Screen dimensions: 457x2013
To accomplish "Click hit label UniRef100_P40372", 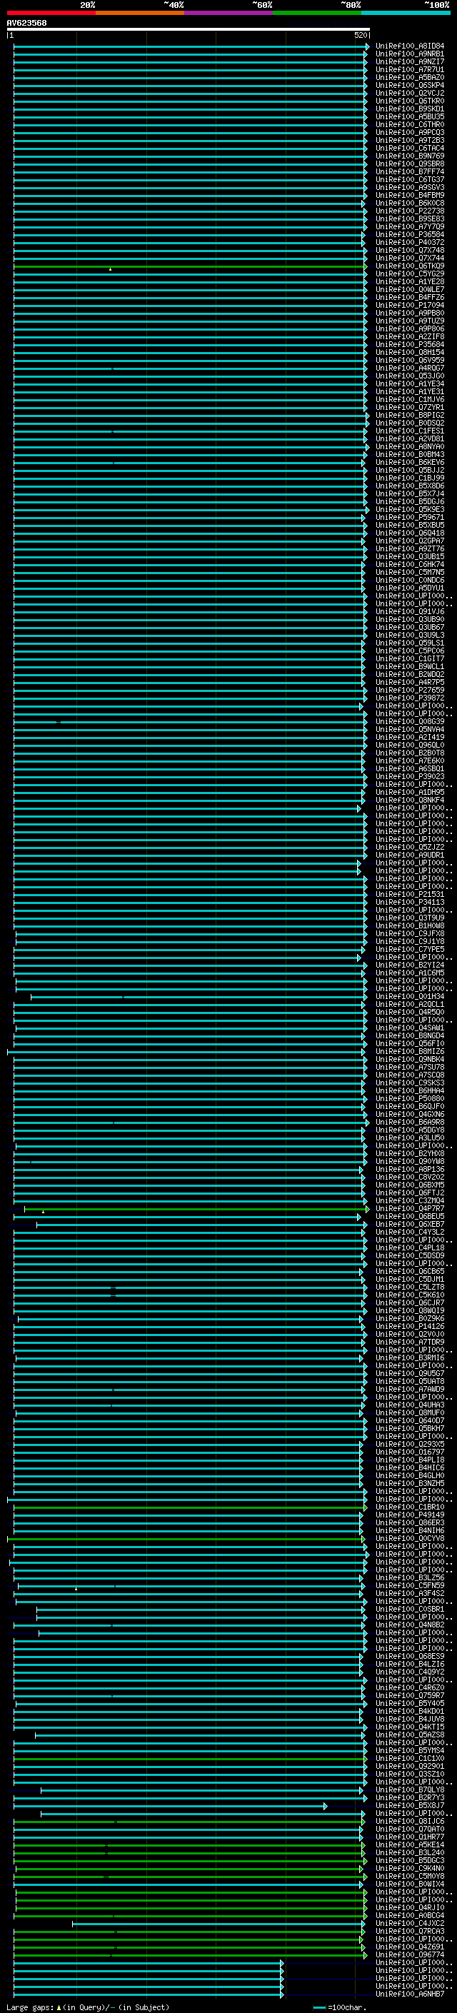I will click(410, 242).
